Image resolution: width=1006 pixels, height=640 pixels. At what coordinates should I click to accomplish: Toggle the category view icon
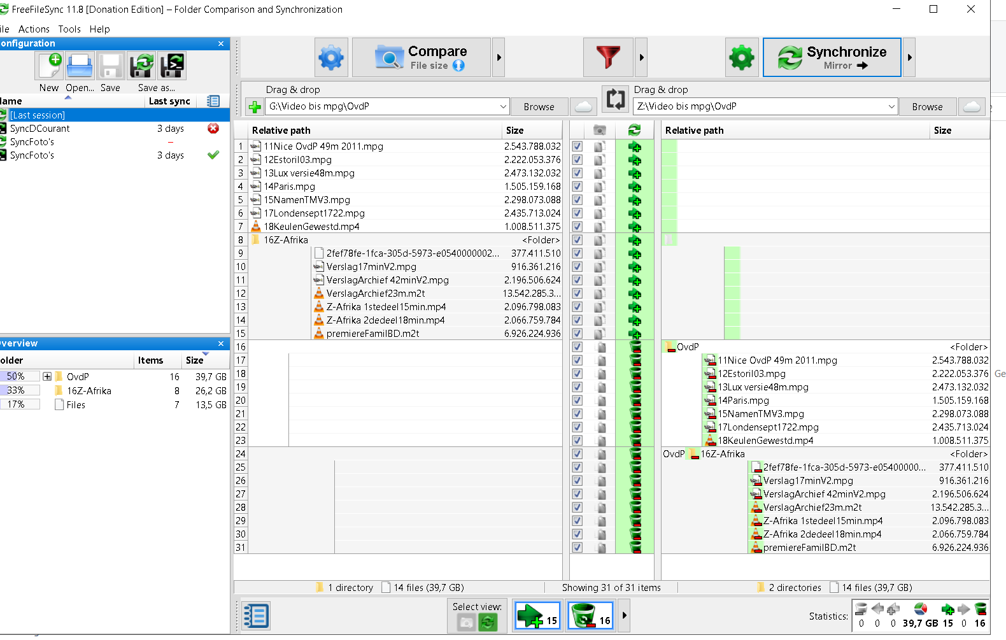[467, 622]
